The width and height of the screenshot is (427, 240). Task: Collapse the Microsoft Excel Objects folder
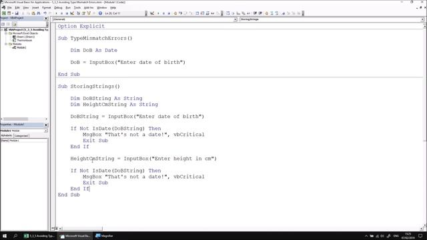6,33
